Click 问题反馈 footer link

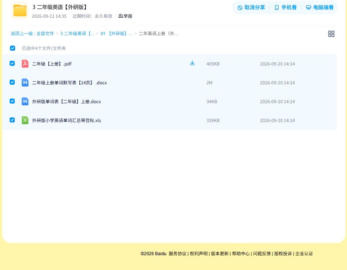(262, 254)
